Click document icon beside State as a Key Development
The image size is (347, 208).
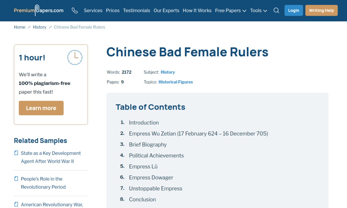16,153
